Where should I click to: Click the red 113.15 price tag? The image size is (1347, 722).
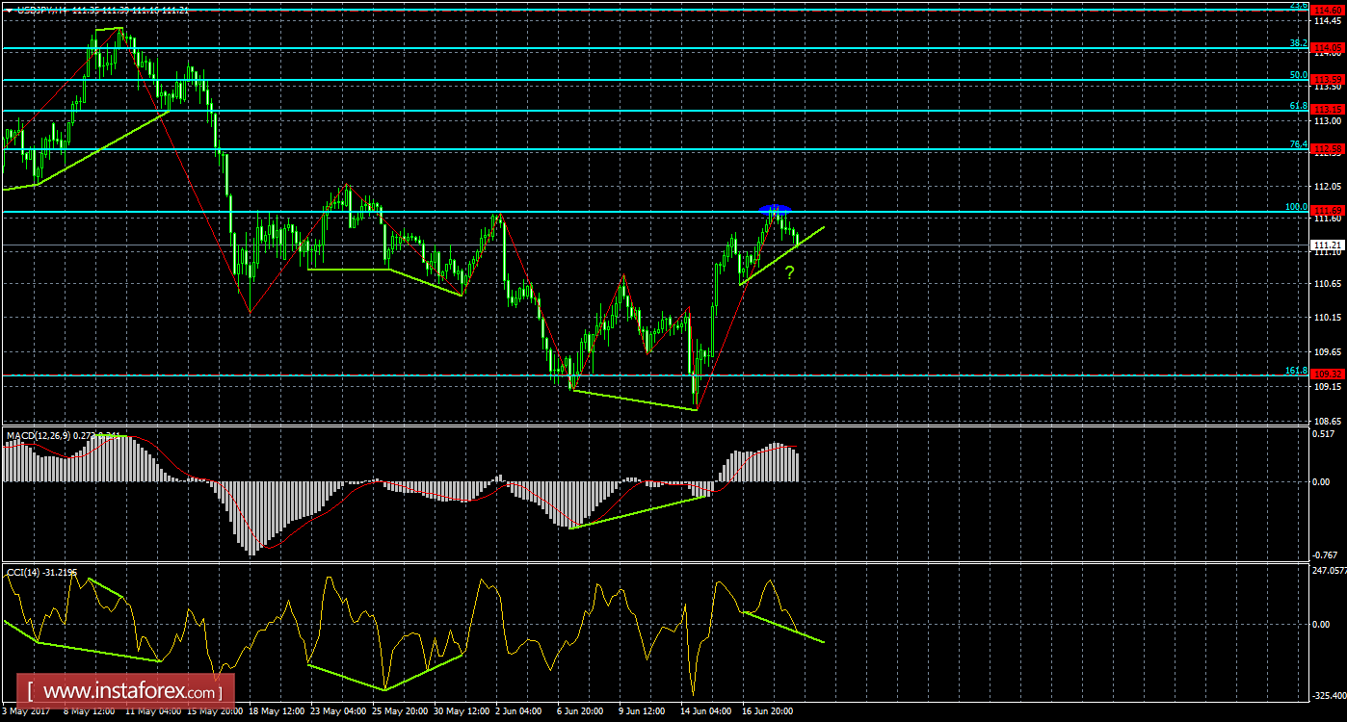click(1329, 110)
